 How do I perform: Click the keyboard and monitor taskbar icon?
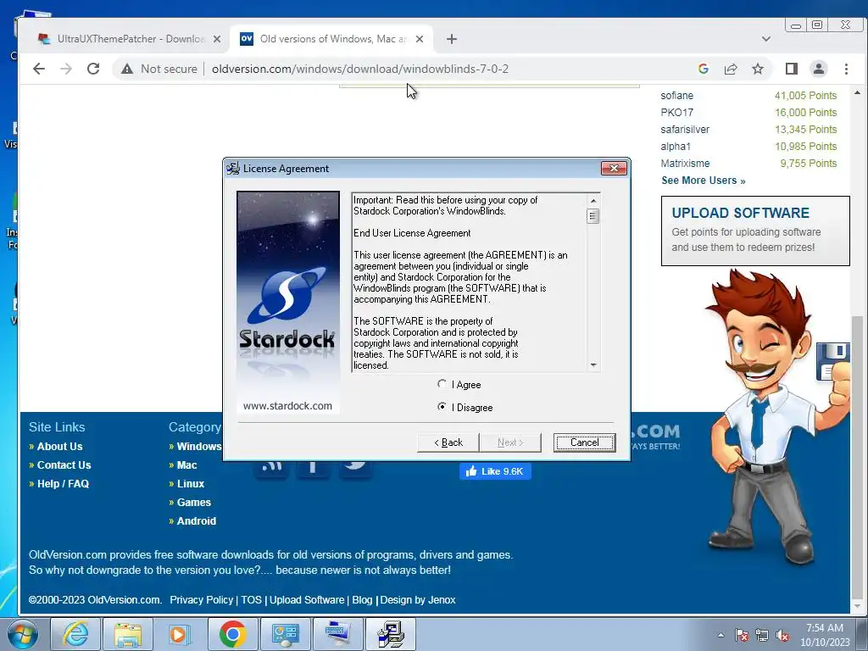click(337, 634)
